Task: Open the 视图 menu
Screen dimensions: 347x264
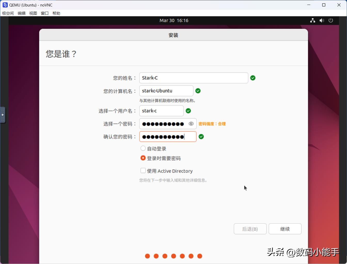Action: (33, 13)
